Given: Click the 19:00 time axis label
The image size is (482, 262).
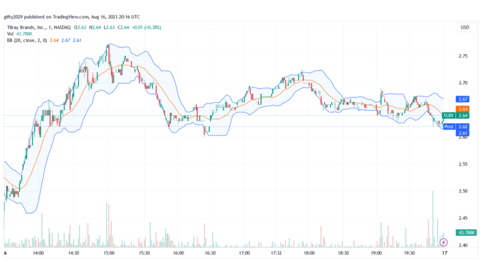Looking at the screenshot, I should (376, 253).
